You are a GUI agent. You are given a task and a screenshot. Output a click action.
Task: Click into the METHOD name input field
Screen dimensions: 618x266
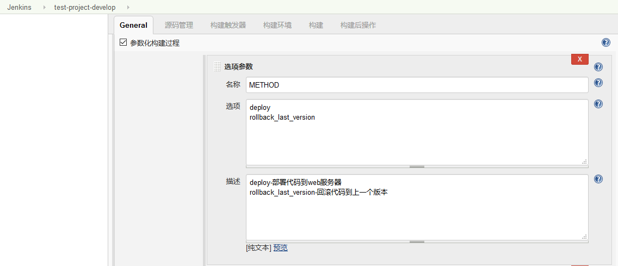417,85
